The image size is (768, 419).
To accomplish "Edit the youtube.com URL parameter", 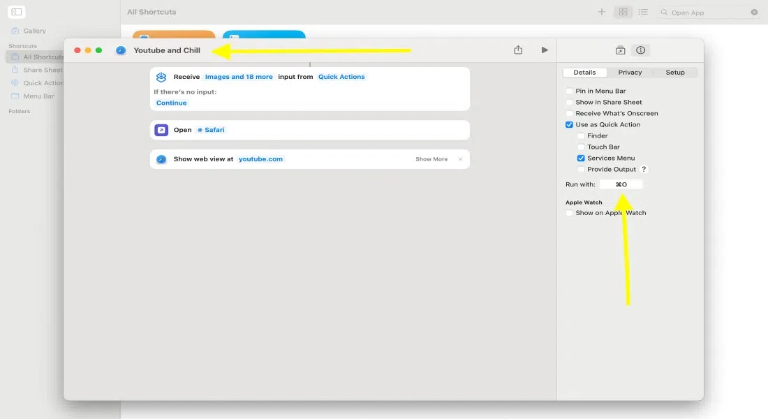I will 260,159.
